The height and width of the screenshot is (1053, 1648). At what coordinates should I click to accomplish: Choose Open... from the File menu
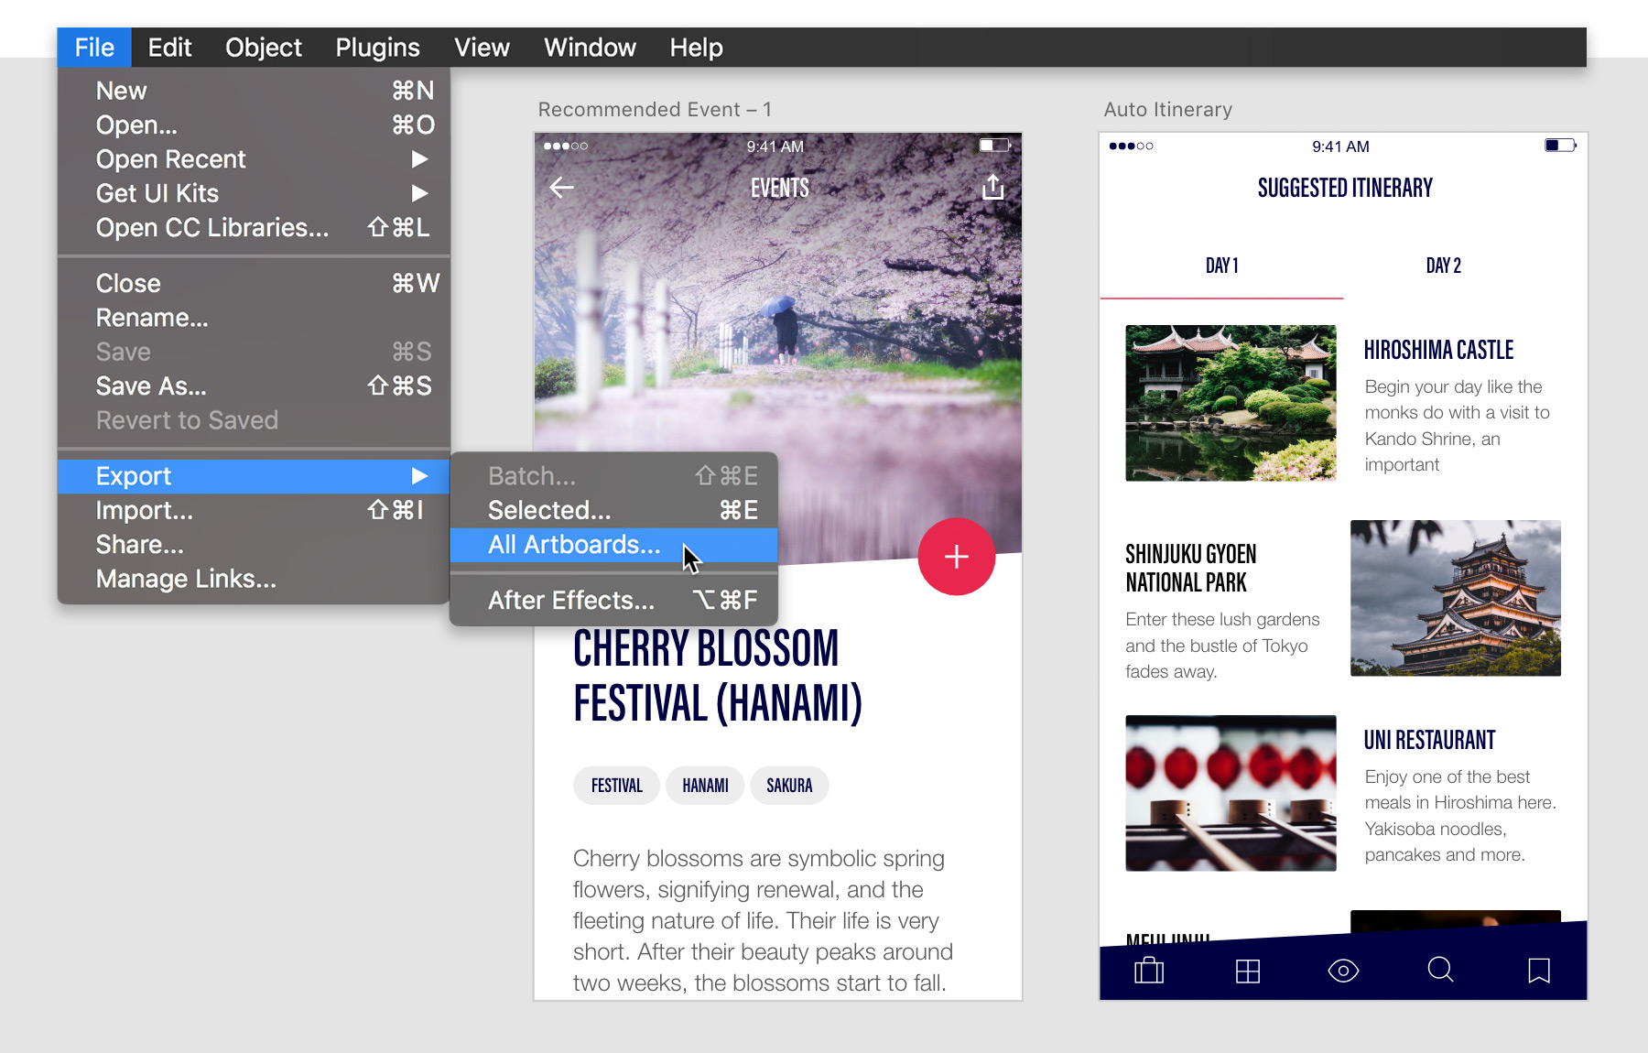pyautogui.click(x=254, y=125)
